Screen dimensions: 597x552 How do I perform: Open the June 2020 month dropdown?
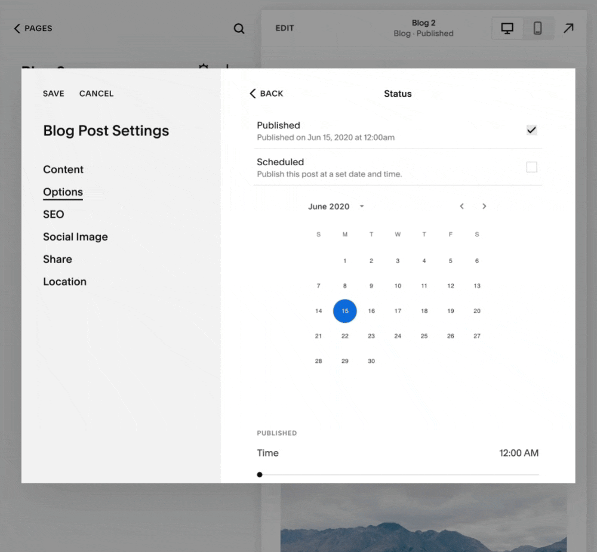336,206
